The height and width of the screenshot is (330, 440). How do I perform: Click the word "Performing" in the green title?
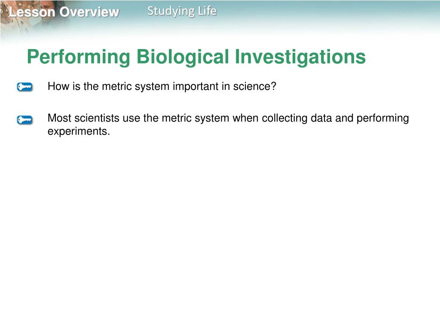coord(79,57)
